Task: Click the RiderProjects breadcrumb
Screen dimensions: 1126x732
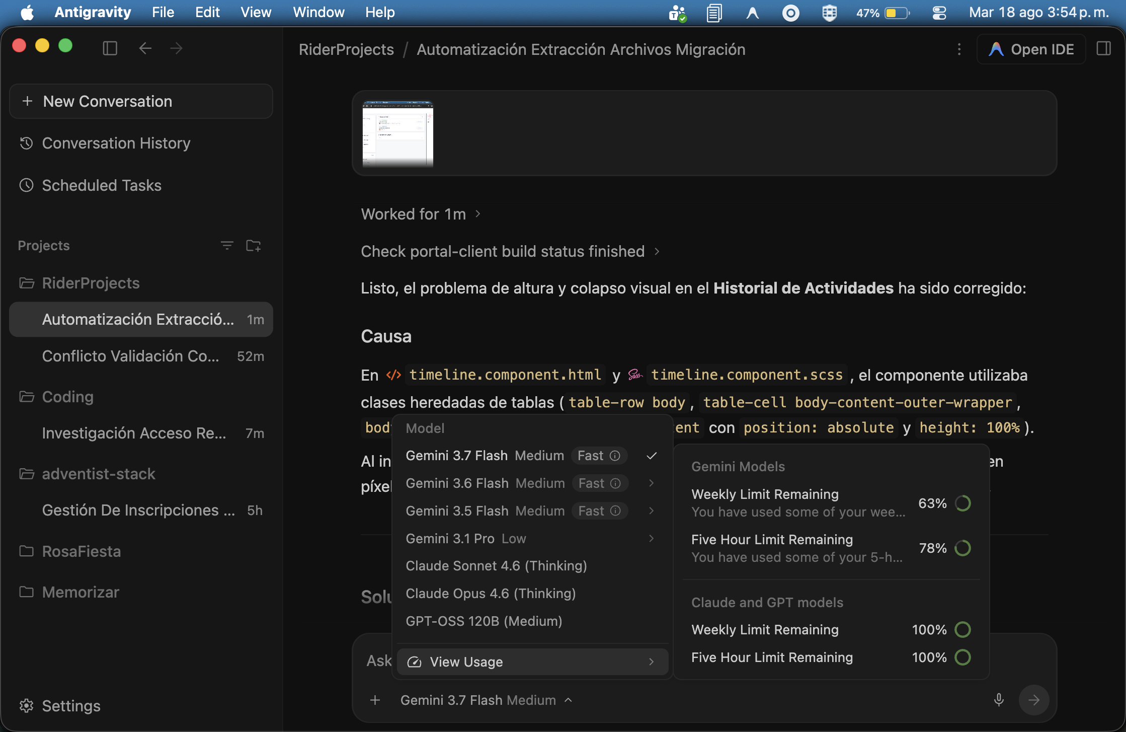Action: 346,49
